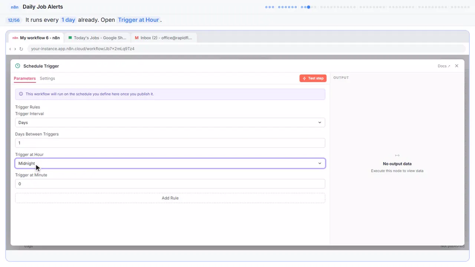
Task: Click the Days Between Triggers input field
Action: coord(170,143)
